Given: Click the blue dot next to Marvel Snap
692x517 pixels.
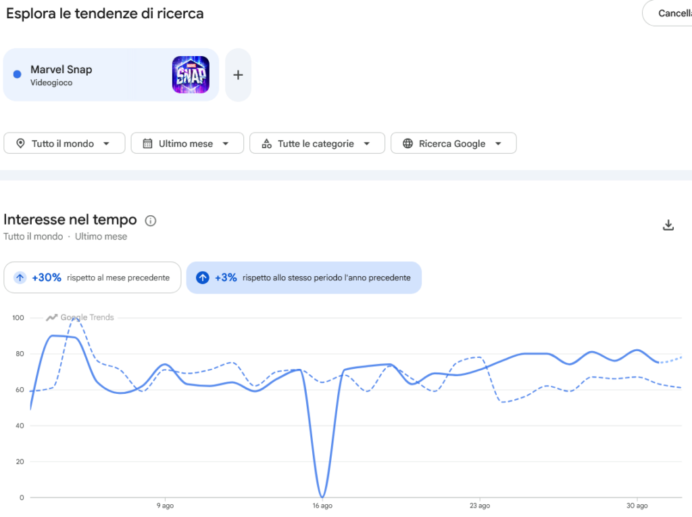Looking at the screenshot, I should coord(17,74).
